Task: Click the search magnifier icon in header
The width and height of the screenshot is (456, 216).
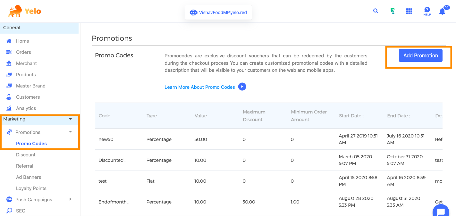Action: click(x=376, y=11)
